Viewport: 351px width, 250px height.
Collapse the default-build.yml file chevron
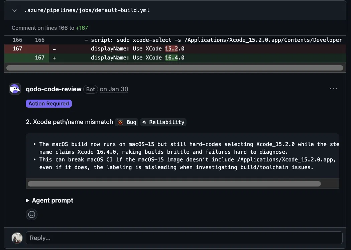coord(14,10)
